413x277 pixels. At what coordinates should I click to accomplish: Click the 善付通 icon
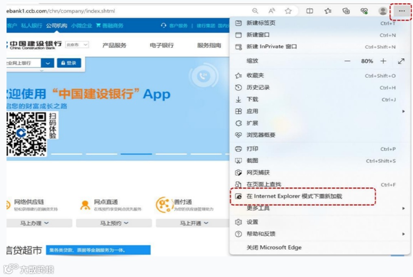(164, 205)
